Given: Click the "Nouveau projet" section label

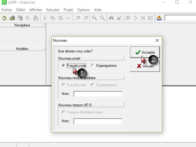Looking at the screenshot, I should [69, 58].
